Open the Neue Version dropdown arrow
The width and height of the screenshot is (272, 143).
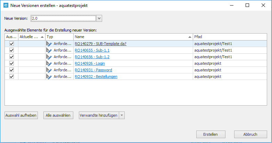point(99,18)
